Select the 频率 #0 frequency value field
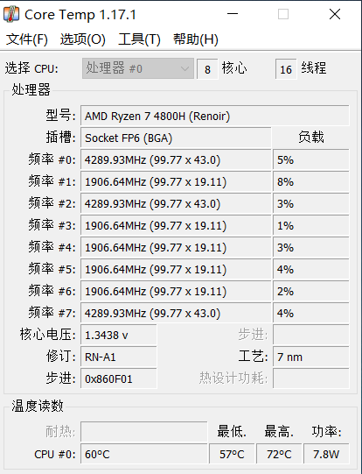This screenshot has height=474, width=362. coord(176,159)
